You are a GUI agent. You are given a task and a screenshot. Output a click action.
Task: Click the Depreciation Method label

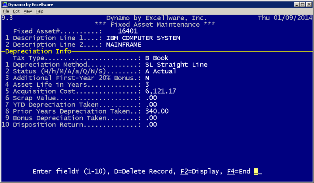pyautogui.click(x=77, y=65)
